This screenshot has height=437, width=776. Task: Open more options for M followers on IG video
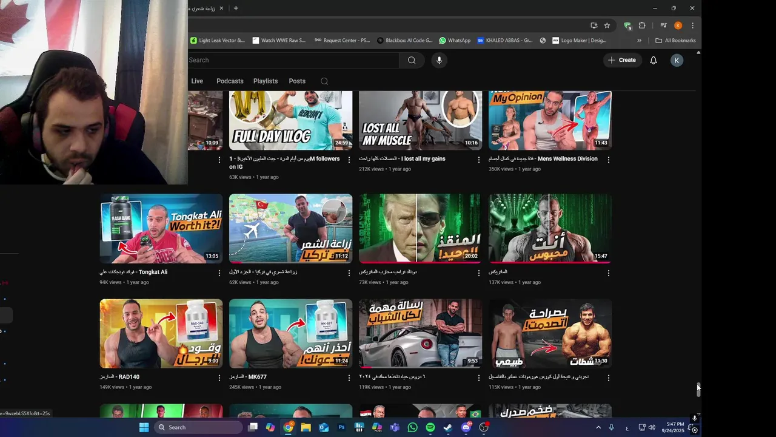[349, 160]
